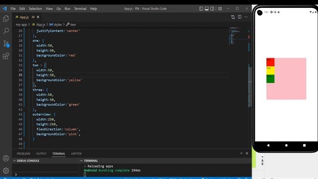Toggle primary side bar layout icon

click(201, 8)
